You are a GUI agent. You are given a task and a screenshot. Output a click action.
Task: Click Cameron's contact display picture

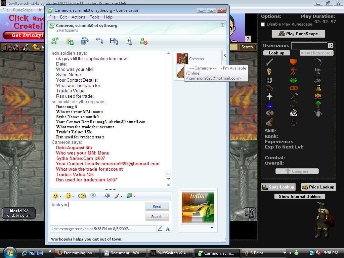(182, 58)
